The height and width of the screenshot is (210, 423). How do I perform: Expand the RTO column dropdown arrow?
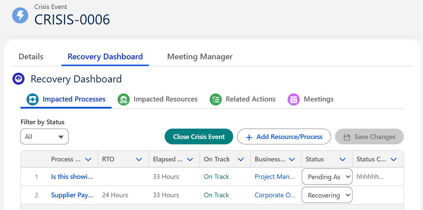[139, 159]
